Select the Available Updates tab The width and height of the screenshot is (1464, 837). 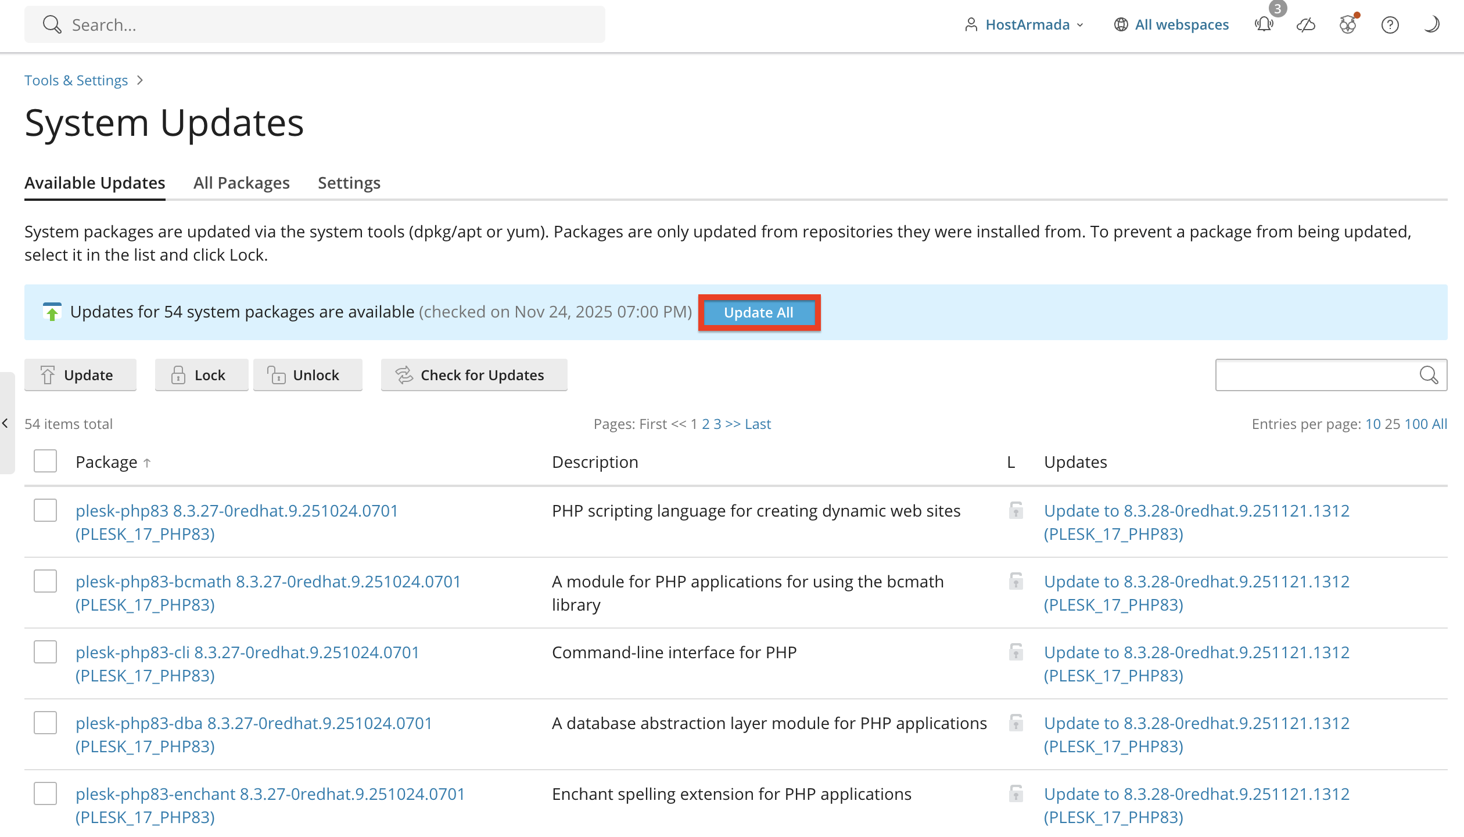click(x=95, y=183)
